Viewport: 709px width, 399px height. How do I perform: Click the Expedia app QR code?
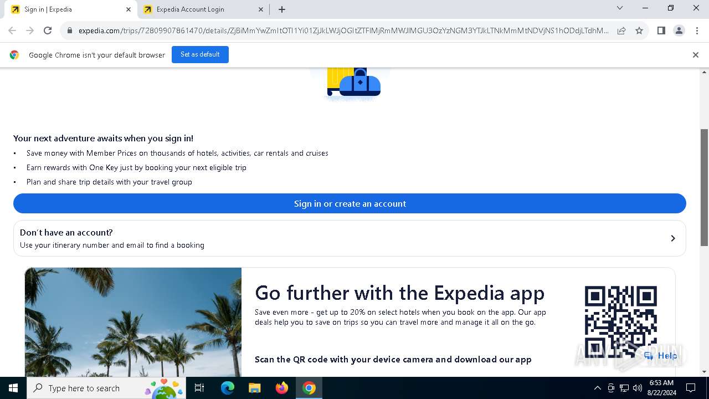[621, 322]
